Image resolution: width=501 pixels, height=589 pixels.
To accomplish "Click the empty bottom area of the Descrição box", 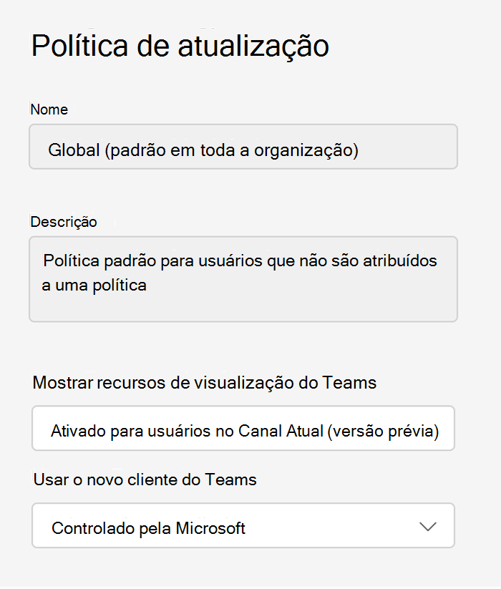I will click(243, 308).
